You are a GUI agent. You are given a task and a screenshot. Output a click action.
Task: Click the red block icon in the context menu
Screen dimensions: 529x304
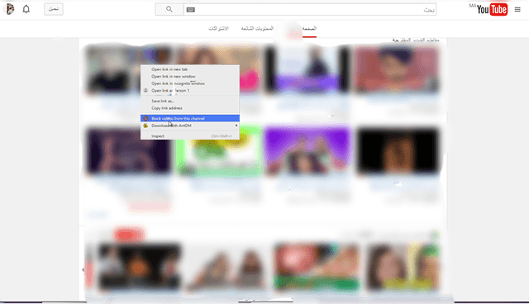(145, 118)
